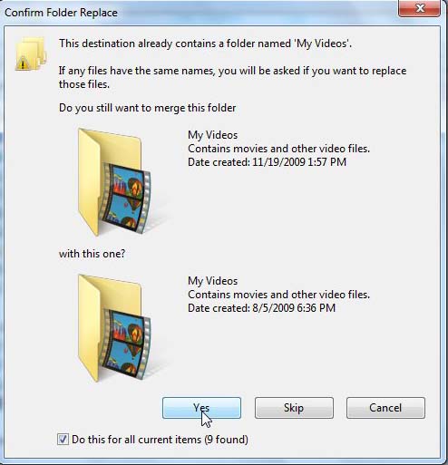This screenshot has height=465, width=448.
Task: Click the first 'My Videos' folder name text
Action: (x=213, y=135)
